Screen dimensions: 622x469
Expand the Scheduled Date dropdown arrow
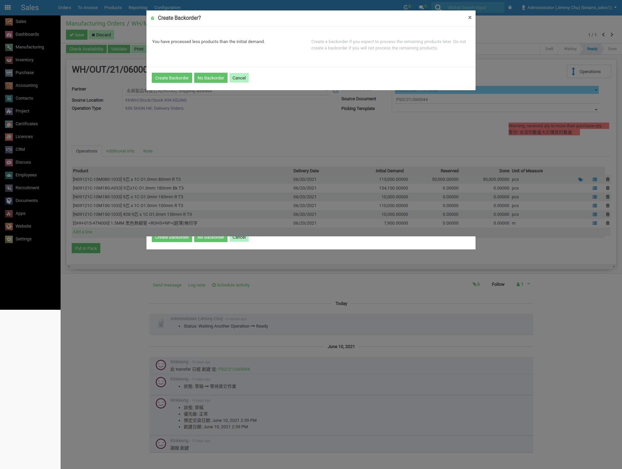(x=596, y=90)
